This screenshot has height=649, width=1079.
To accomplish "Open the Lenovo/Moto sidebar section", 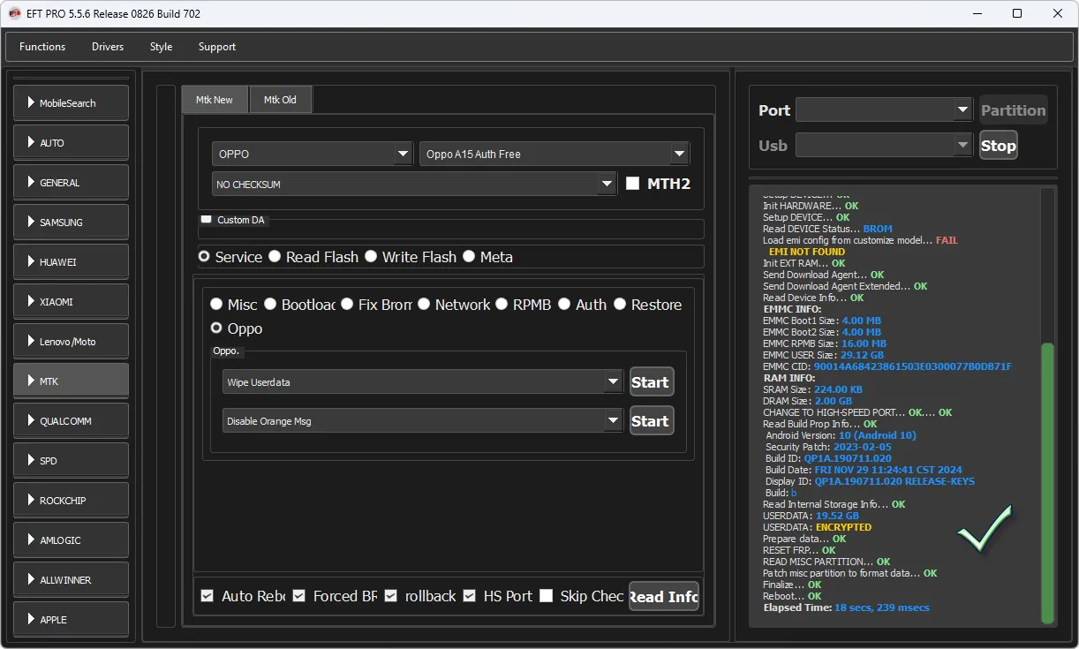I will (x=71, y=342).
